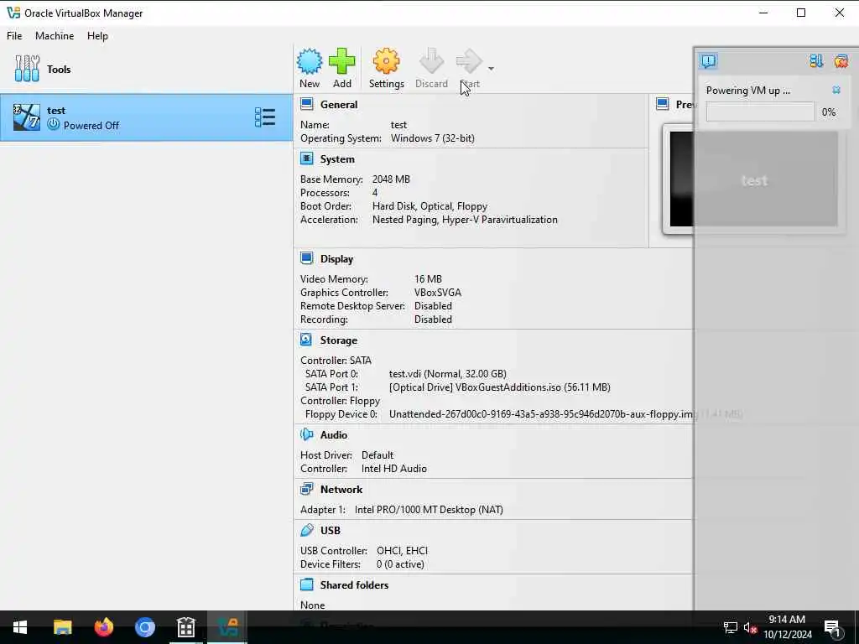Click the Intel PRO/1000 MT Desktop adapter value
Screen dimensions: 859x644
click(x=429, y=510)
